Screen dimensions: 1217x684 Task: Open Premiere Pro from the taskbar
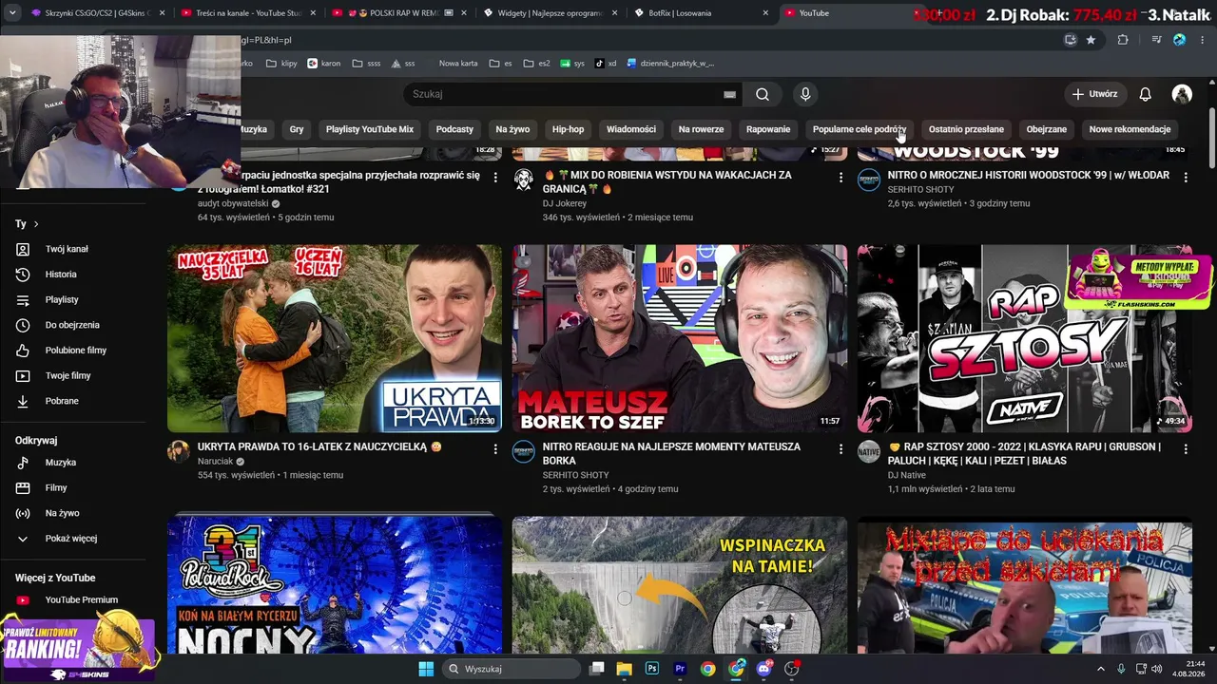pos(680,669)
